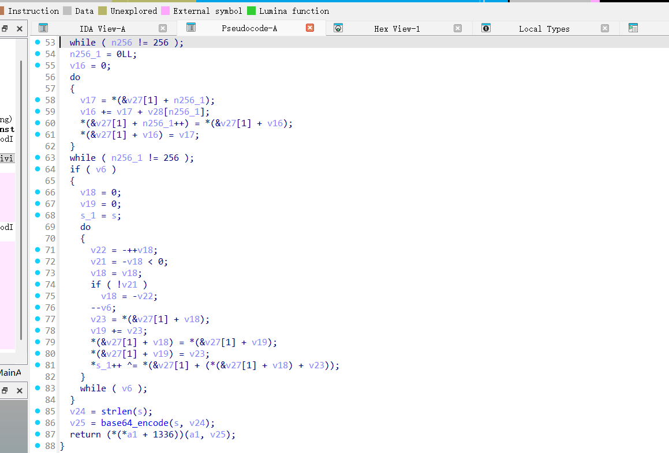Click the IDA View-A tab's view icon
The width and height of the screenshot is (669, 453).
coord(43,28)
